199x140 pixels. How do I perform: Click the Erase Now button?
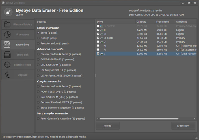tap(183, 126)
